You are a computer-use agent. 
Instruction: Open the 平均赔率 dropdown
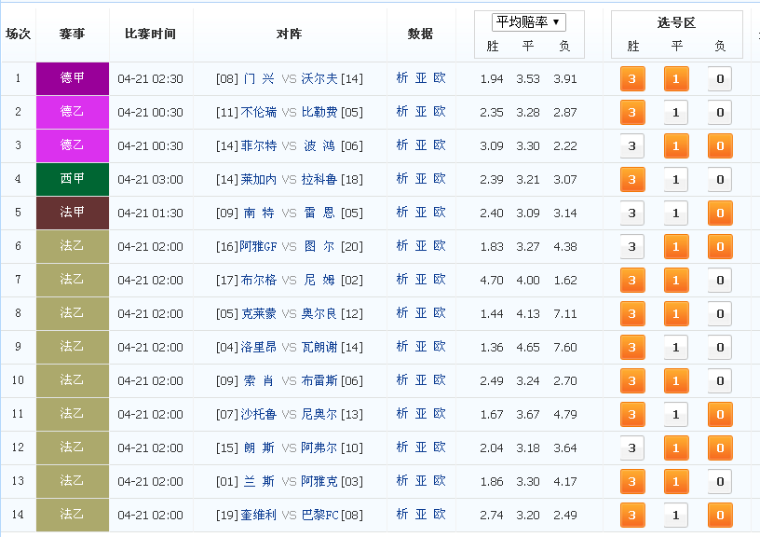529,22
